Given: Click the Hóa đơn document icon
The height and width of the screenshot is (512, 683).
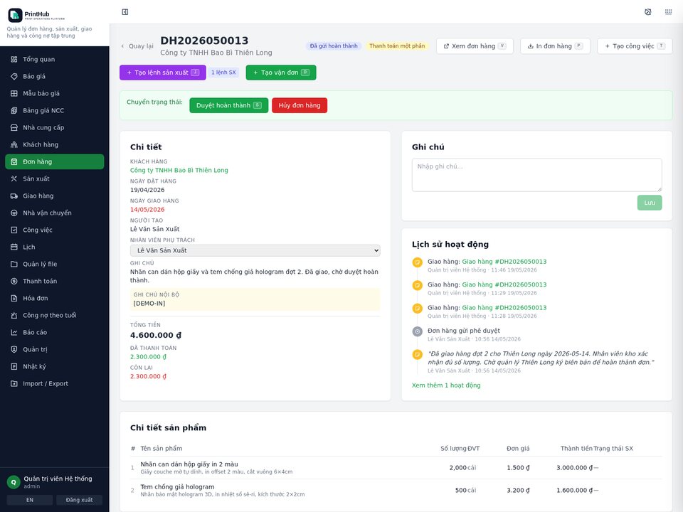Looking at the screenshot, I should click(x=14, y=298).
